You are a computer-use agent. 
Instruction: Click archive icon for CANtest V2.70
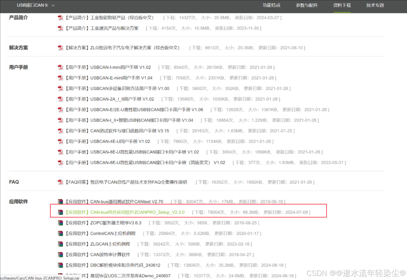pyautogui.click(x=60, y=202)
